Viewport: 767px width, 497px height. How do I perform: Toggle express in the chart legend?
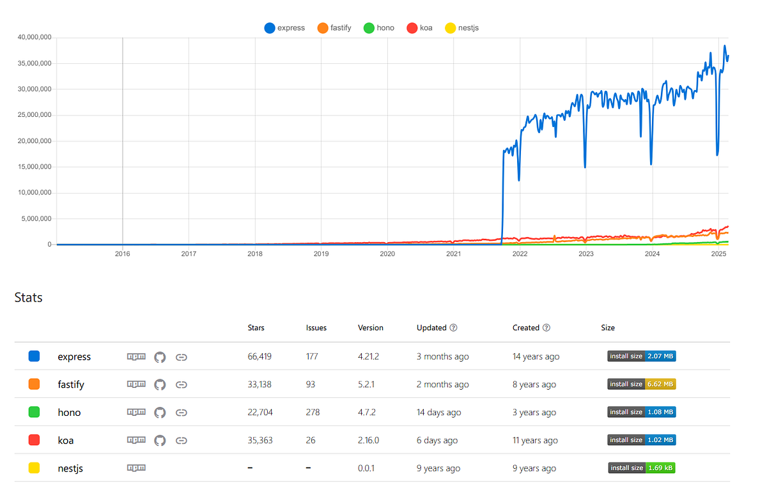[x=284, y=27]
